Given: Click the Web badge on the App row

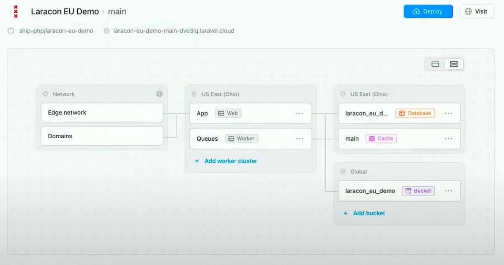Looking at the screenshot, I should (228, 113).
